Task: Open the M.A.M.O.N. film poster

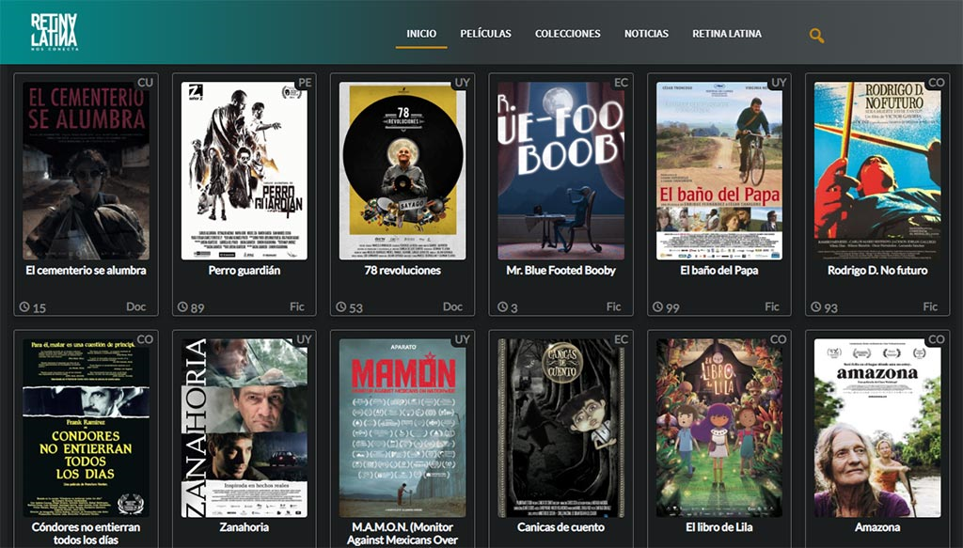Action: [403, 428]
